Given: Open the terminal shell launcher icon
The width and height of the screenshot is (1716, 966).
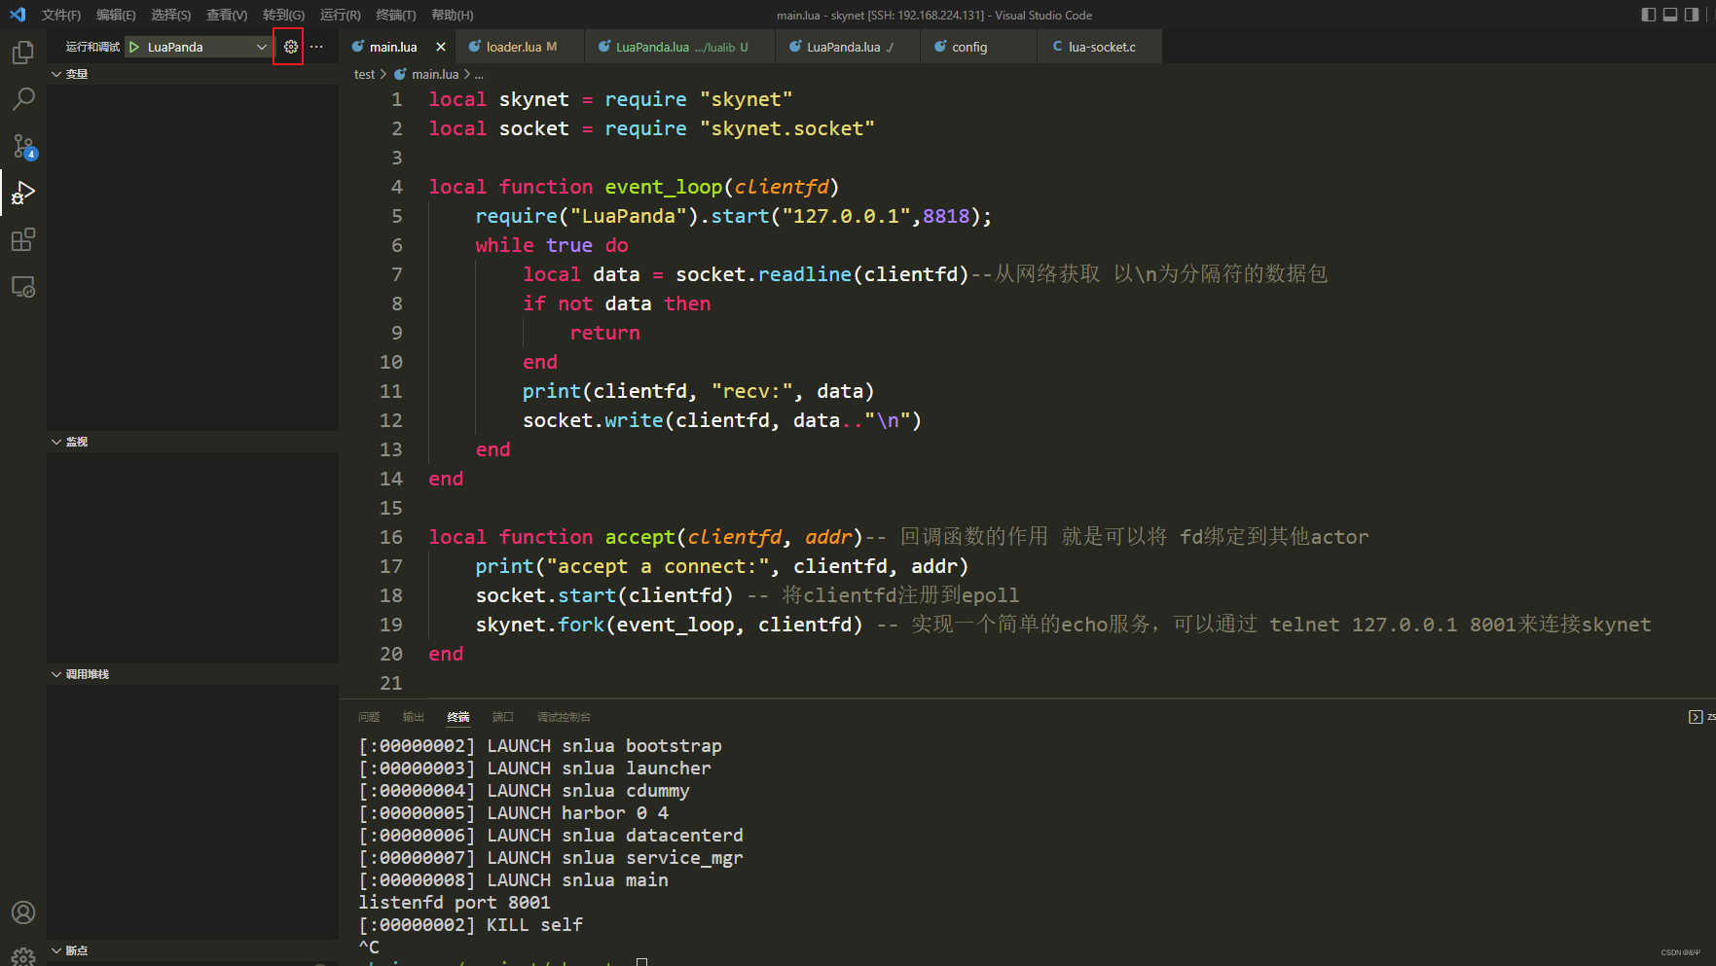Looking at the screenshot, I should (x=1696, y=717).
